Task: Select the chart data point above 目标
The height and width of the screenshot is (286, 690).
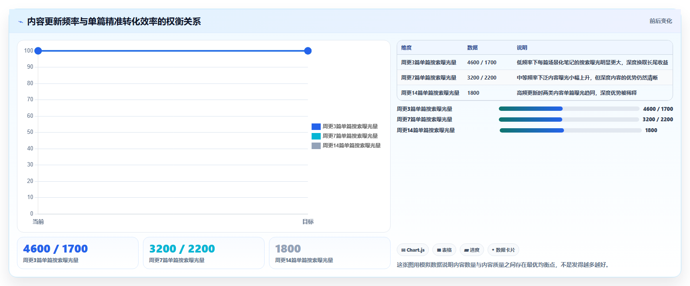Action: [x=308, y=51]
